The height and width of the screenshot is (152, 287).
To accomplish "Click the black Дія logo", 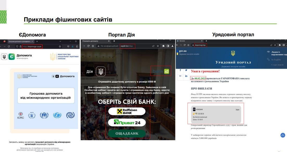I will tap(90, 71).
